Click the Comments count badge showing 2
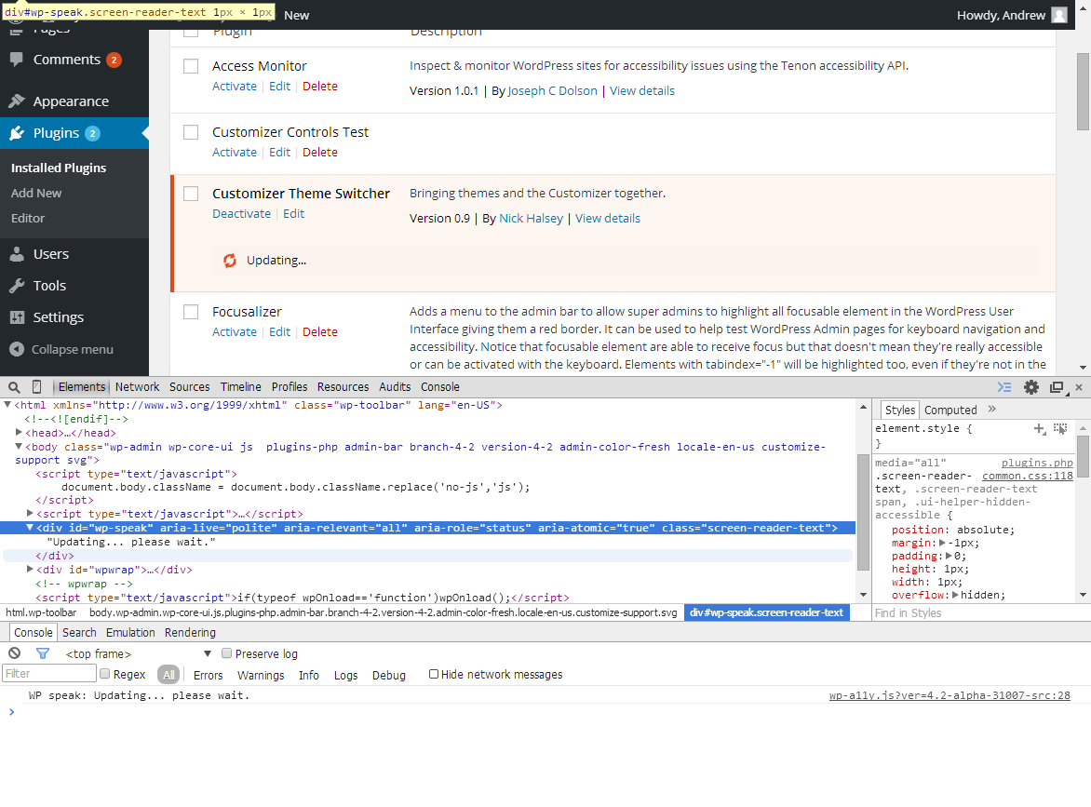 pos(114,60)
